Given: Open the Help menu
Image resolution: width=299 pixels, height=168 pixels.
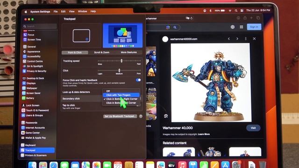Looking at the screenshot, I should pyautogui.click(x=93, y=11).
